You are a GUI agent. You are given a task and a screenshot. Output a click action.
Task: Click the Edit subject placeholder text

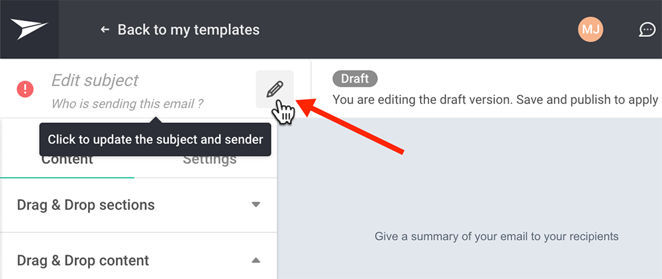click(95, 80)
